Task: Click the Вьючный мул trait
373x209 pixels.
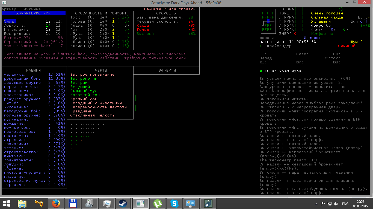Action: point(84,91)
